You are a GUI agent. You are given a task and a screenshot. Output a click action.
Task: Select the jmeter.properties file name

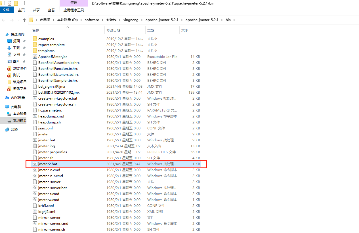(53, 152)
